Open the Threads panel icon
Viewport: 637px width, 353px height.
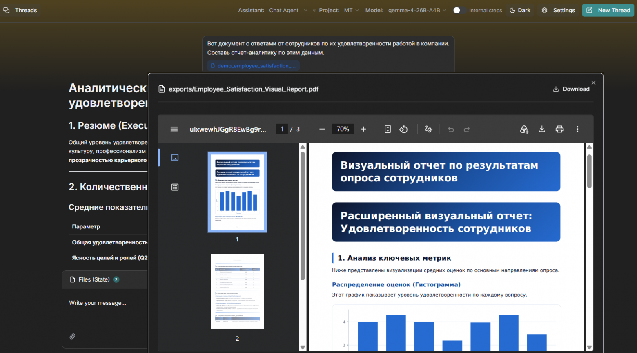point(7,10)
